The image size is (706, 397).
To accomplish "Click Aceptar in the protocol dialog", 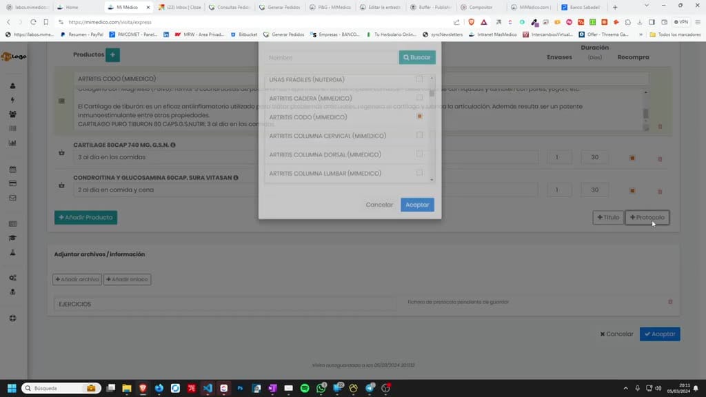I will 417,205.
